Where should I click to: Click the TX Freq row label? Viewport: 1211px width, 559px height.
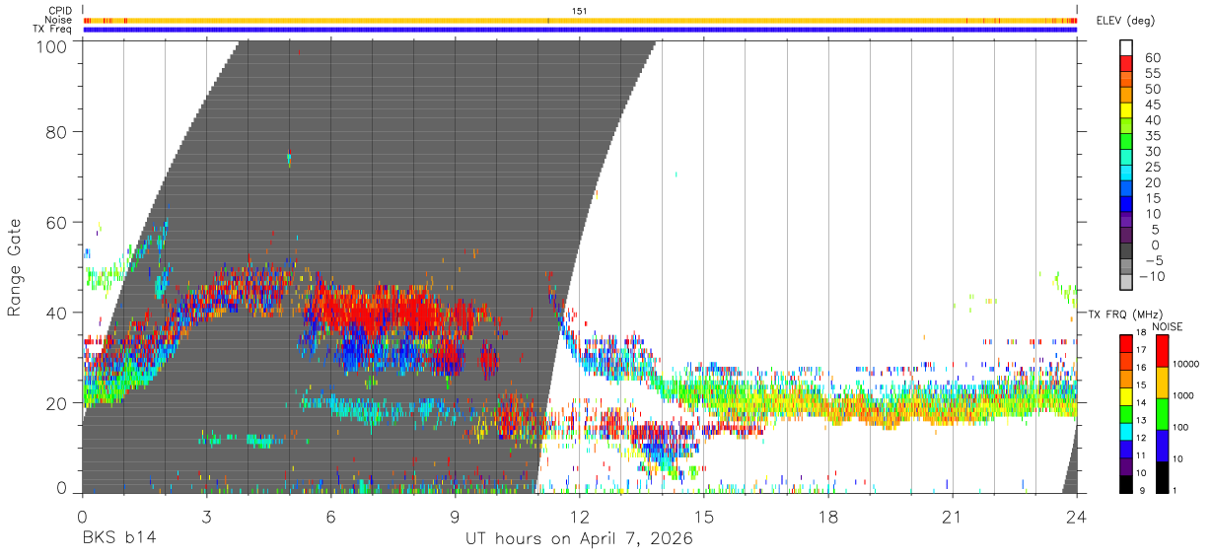[52, 30]
